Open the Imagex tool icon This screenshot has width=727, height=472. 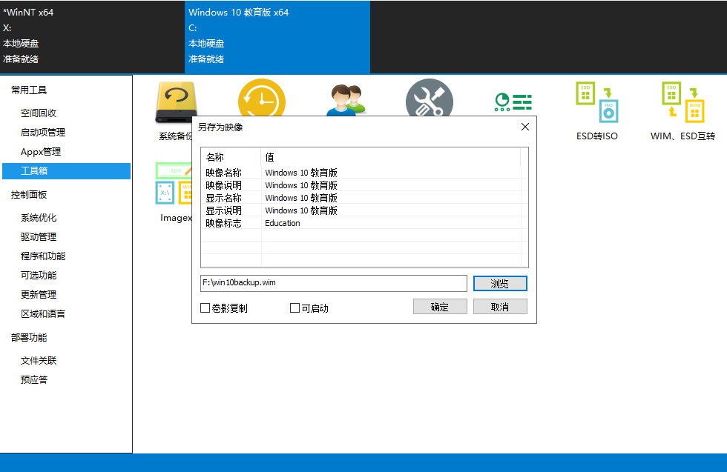click(x=174, y=192)
